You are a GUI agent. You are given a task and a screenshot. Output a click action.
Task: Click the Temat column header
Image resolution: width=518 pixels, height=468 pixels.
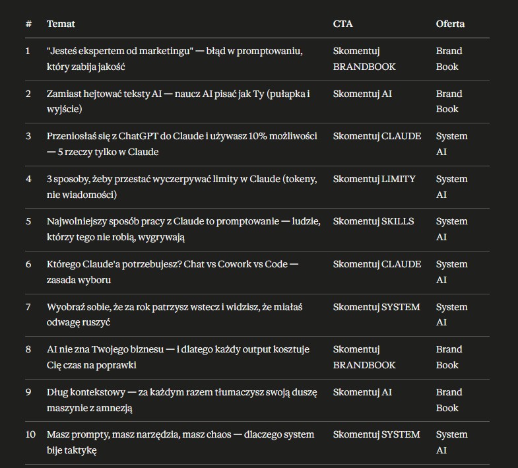61,24
